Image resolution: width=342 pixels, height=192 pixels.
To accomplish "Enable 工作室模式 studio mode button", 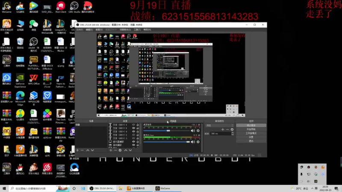I will coord(251,133).
